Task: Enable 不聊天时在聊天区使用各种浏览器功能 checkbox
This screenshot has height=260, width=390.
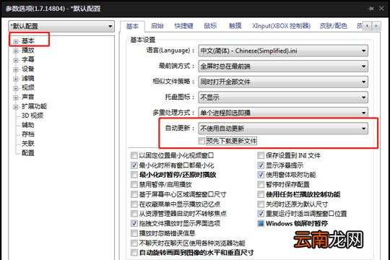Action: 134,243
